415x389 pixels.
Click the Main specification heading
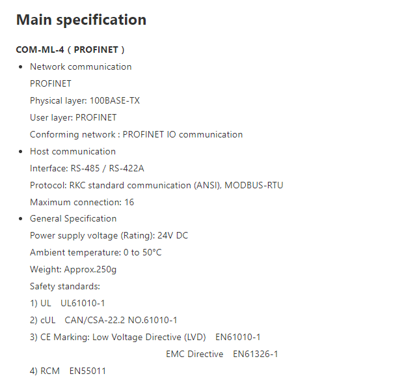pos(81,20)
